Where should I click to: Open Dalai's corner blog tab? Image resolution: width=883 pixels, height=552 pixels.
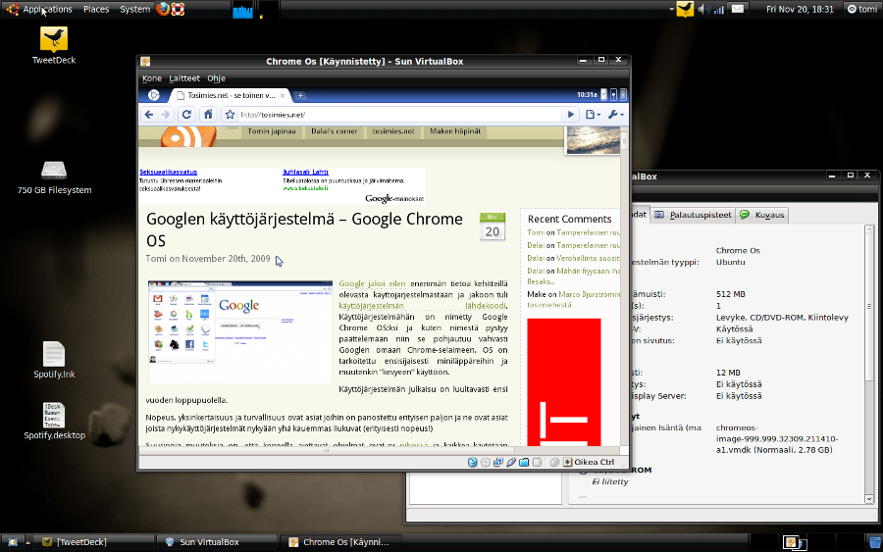[x=335, y=131]
